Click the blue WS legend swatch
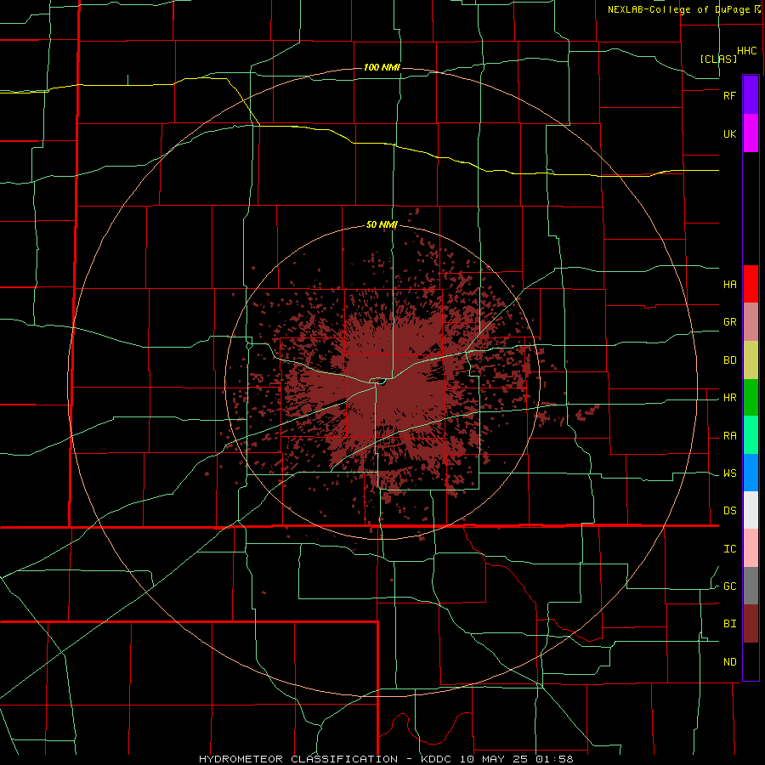The height and width of the screenshot is (765, 765). click(751, 473)
